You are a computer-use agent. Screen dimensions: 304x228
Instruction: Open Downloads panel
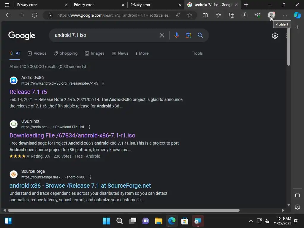point(245,15)
